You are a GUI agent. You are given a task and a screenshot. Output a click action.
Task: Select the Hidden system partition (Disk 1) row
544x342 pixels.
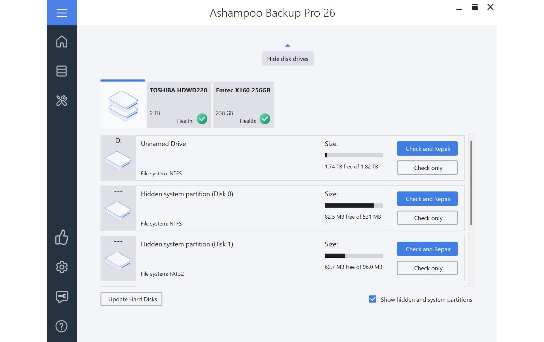[x=227, y=258]
